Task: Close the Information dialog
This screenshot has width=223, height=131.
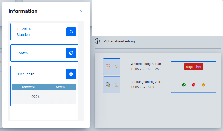Action: (x=81, y=11)
